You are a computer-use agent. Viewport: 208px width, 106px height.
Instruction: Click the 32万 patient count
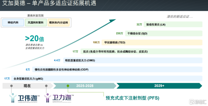[139, 24]
